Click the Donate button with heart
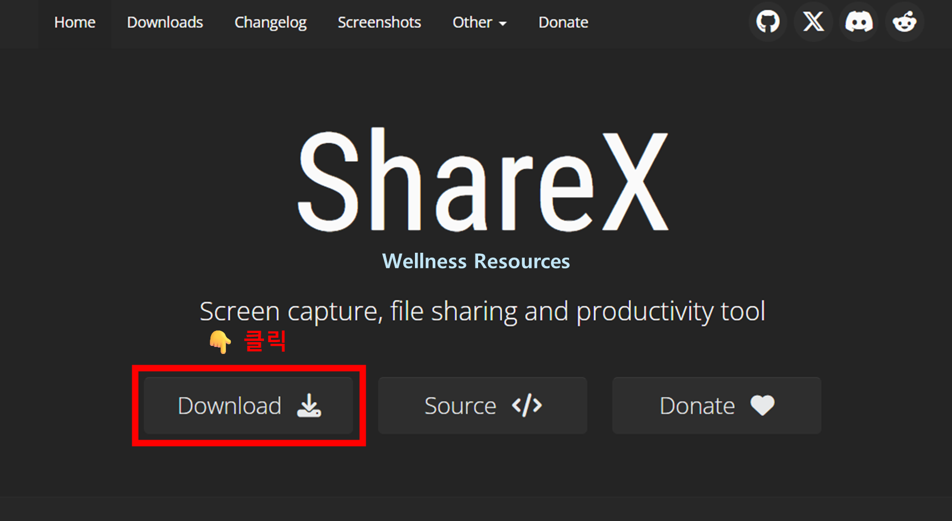This screenshot has width=952, height=521. [717, 405]
